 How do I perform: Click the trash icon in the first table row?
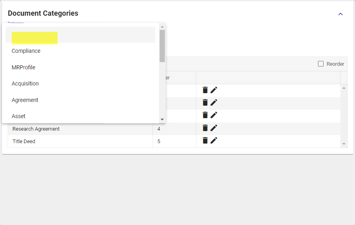[x=205, y=90]
